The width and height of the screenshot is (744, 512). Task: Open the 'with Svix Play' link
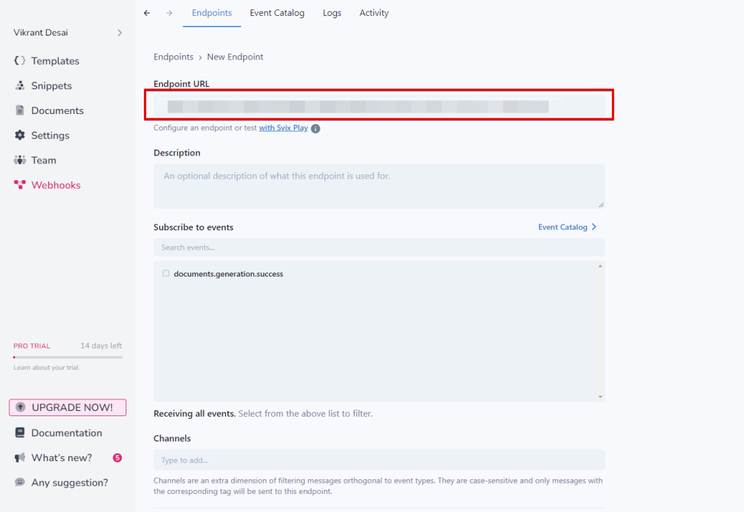coord(283,129)
